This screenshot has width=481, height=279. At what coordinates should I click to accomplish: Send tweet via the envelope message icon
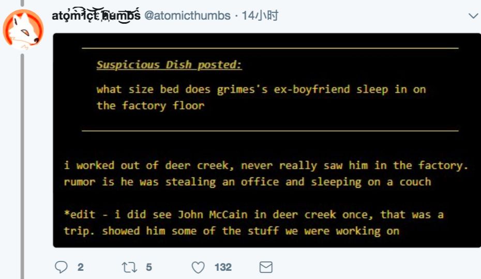coord(266,267)
